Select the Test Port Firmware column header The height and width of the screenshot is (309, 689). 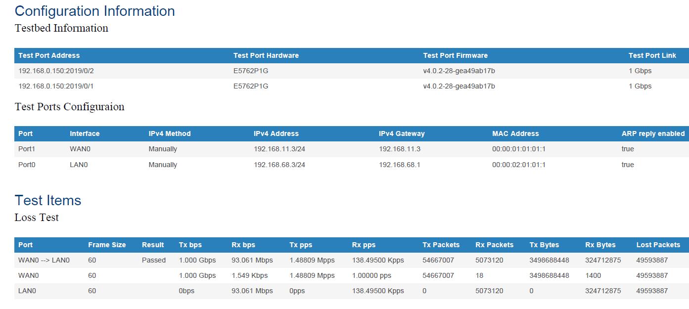coord(456,55)
